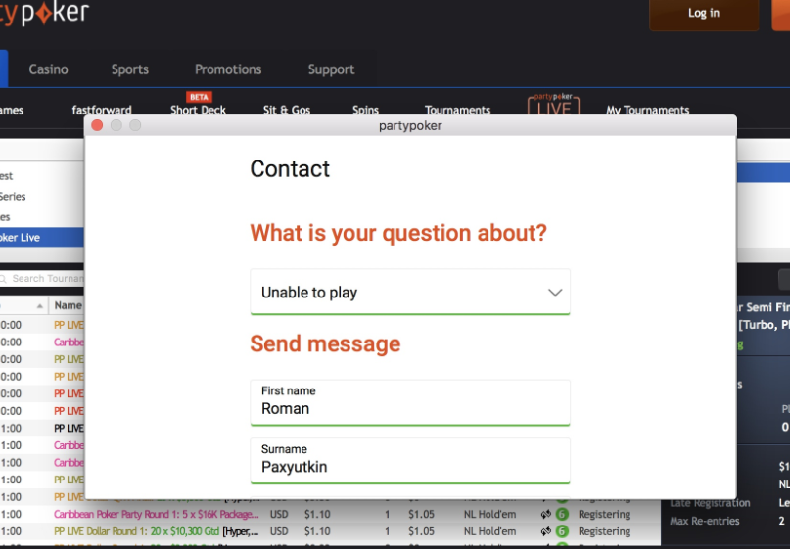The height and width of the screenshot is (549, 790).
Task: Open the Short Deck beta tab
Action: [198, 110]
